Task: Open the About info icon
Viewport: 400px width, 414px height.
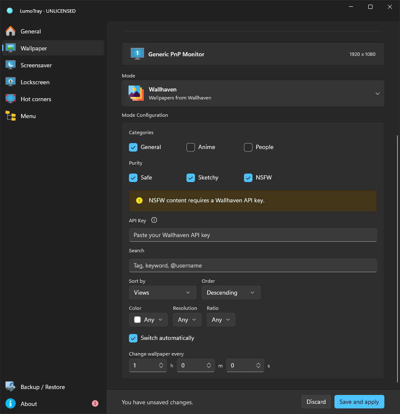Action: coord(11,403)
